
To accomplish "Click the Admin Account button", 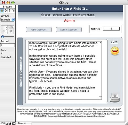I will pyautogui.click(x=69, y=29).
